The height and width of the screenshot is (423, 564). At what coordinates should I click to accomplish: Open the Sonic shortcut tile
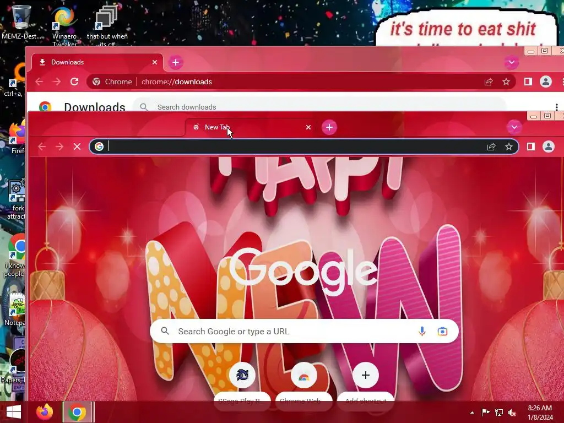242,376
